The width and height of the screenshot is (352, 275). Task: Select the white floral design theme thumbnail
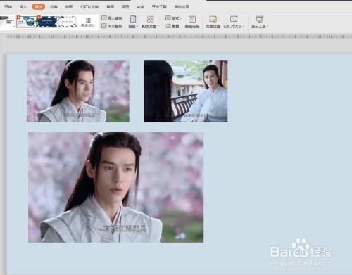click(x=67, y=22)
